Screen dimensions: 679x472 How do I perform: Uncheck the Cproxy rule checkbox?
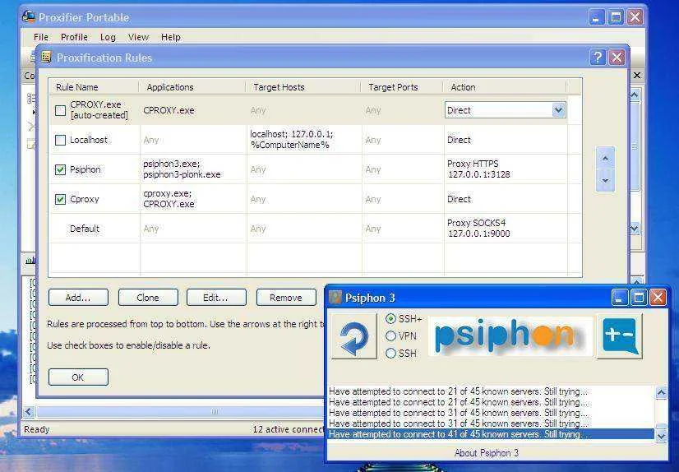click(x=61, y=199)
